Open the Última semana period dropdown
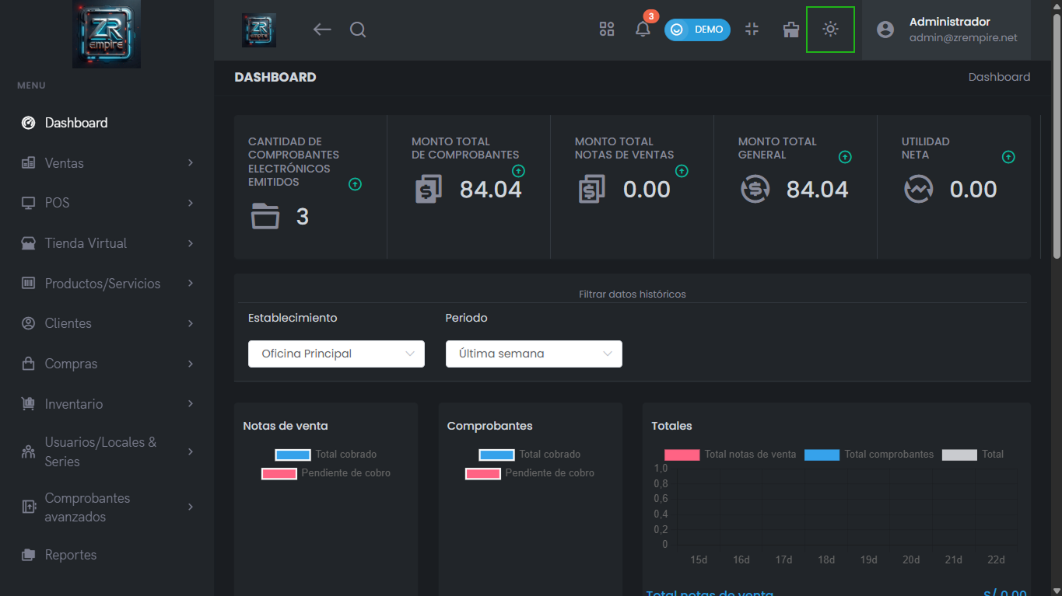 (x=534, y=354)
